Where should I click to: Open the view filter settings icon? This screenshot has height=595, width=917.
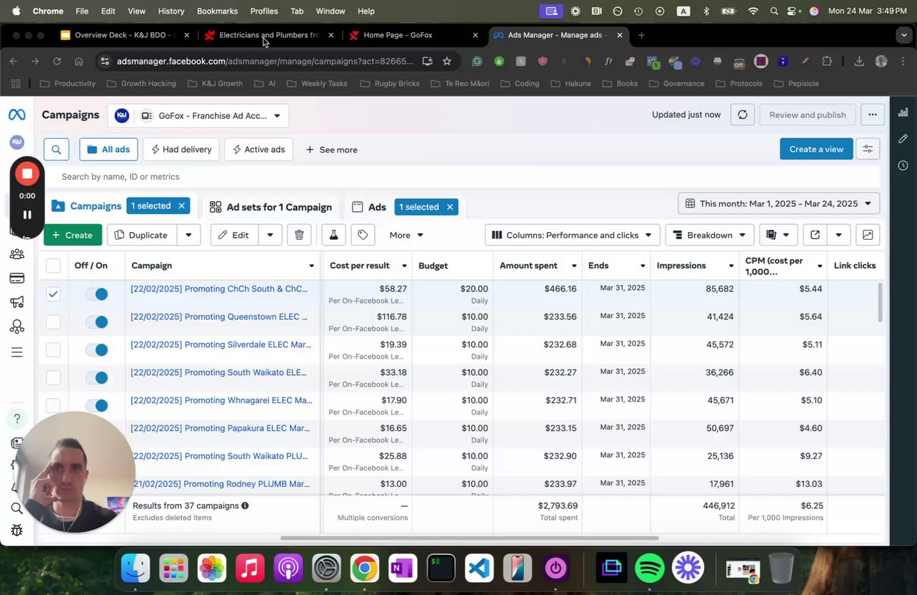point(868,149)
